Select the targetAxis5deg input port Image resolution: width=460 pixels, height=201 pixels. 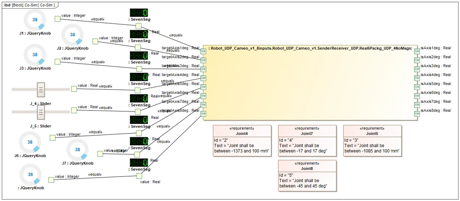203,87
